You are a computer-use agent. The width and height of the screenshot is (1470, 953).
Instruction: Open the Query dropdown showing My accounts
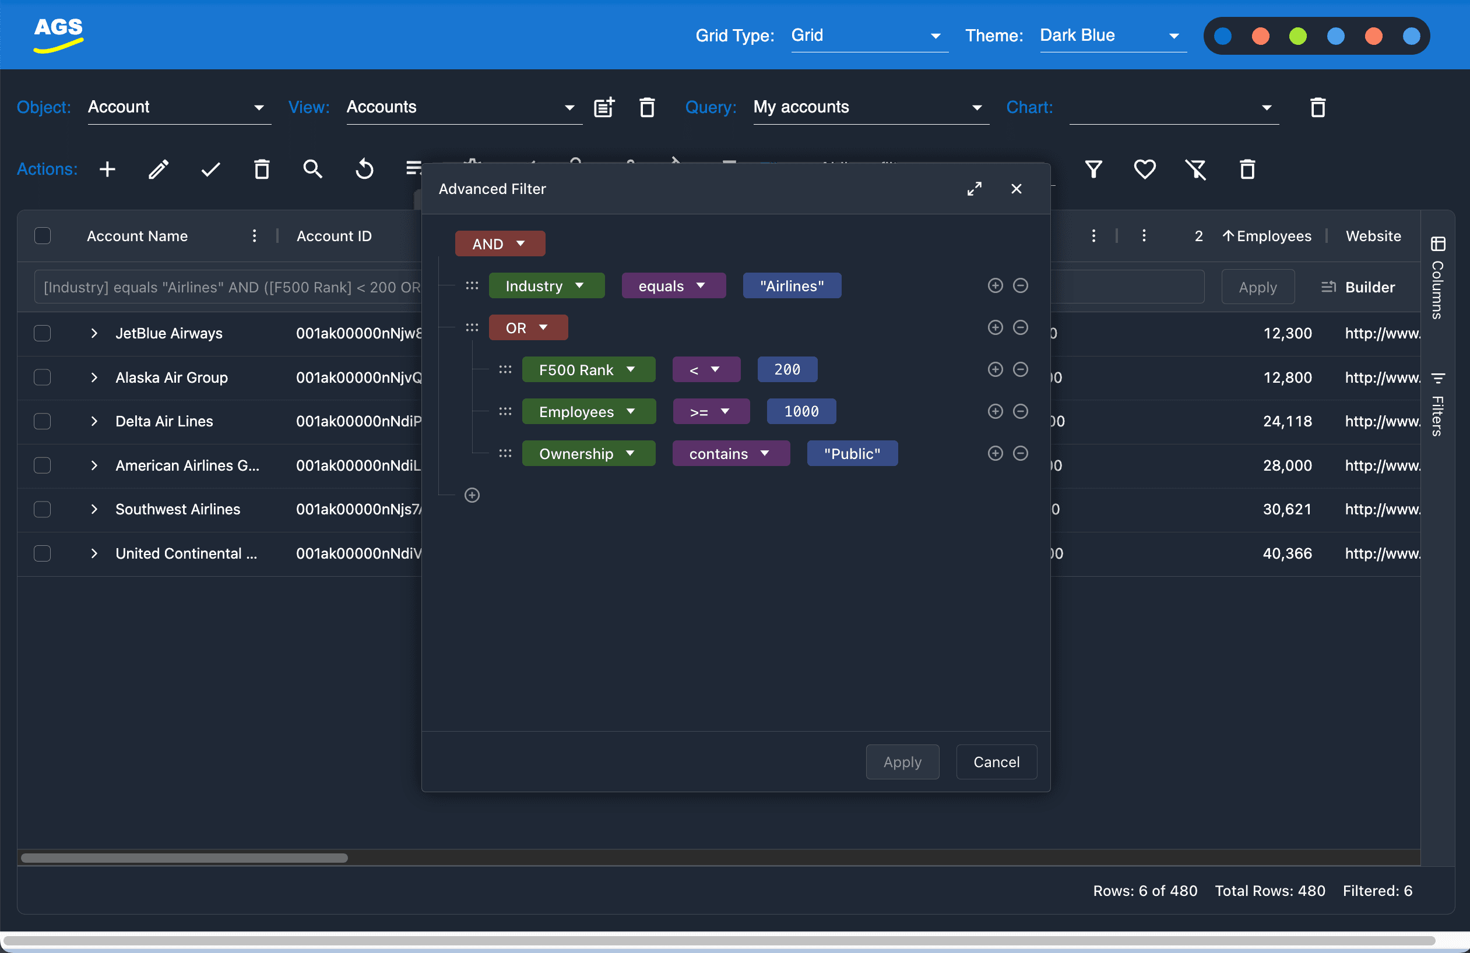click(x=871, y=107)
